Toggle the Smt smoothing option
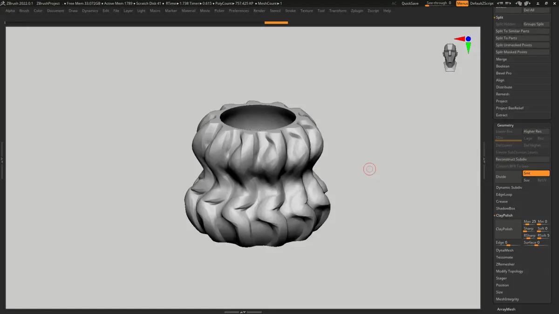Viewport: 559px width, 314px height. tap(536, 173)
